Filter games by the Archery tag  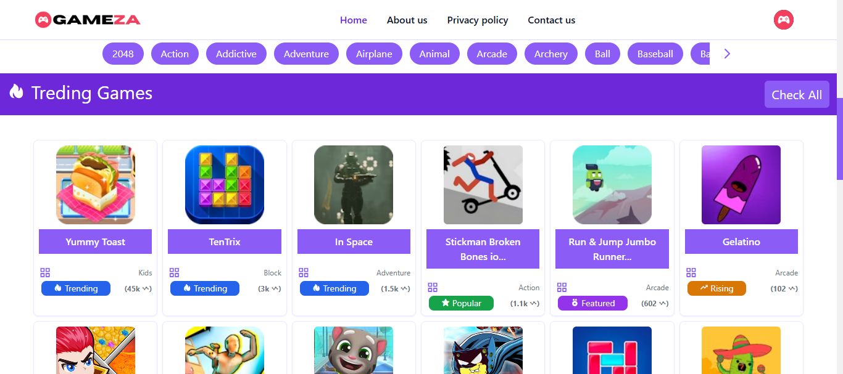[550, 54]
